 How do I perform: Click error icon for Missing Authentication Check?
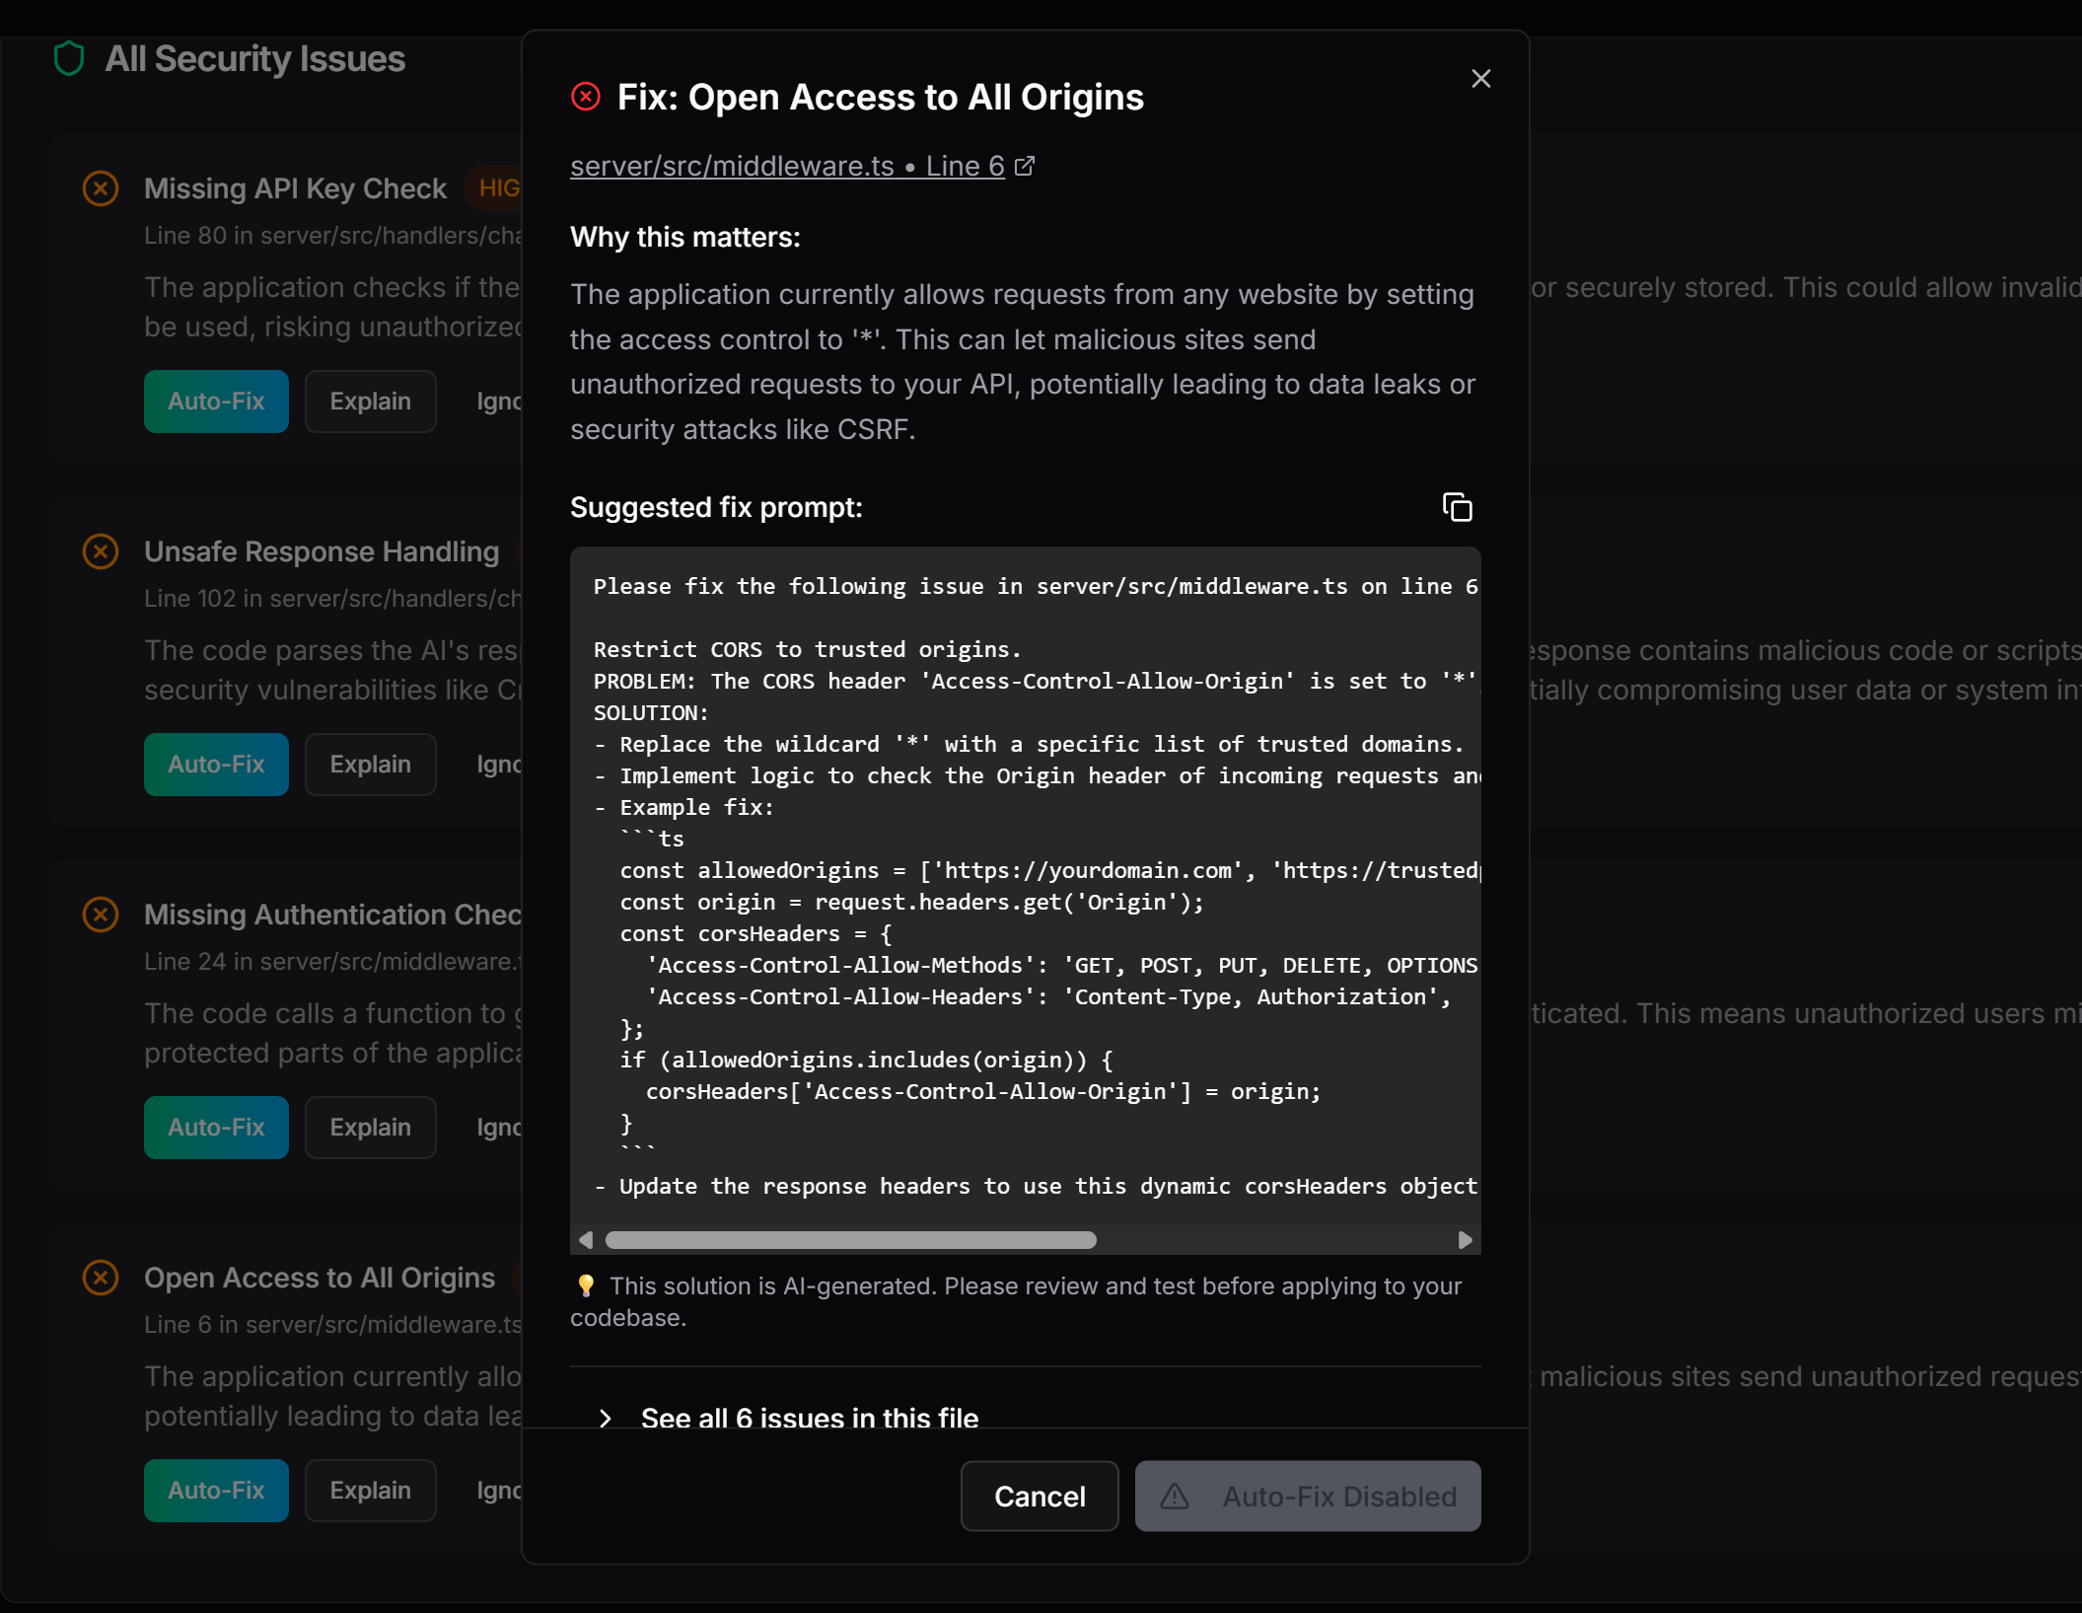point(101,915)
